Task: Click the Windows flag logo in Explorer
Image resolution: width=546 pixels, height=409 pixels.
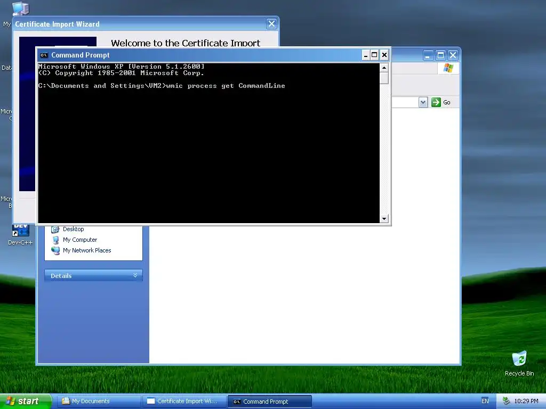Action: 448,68
